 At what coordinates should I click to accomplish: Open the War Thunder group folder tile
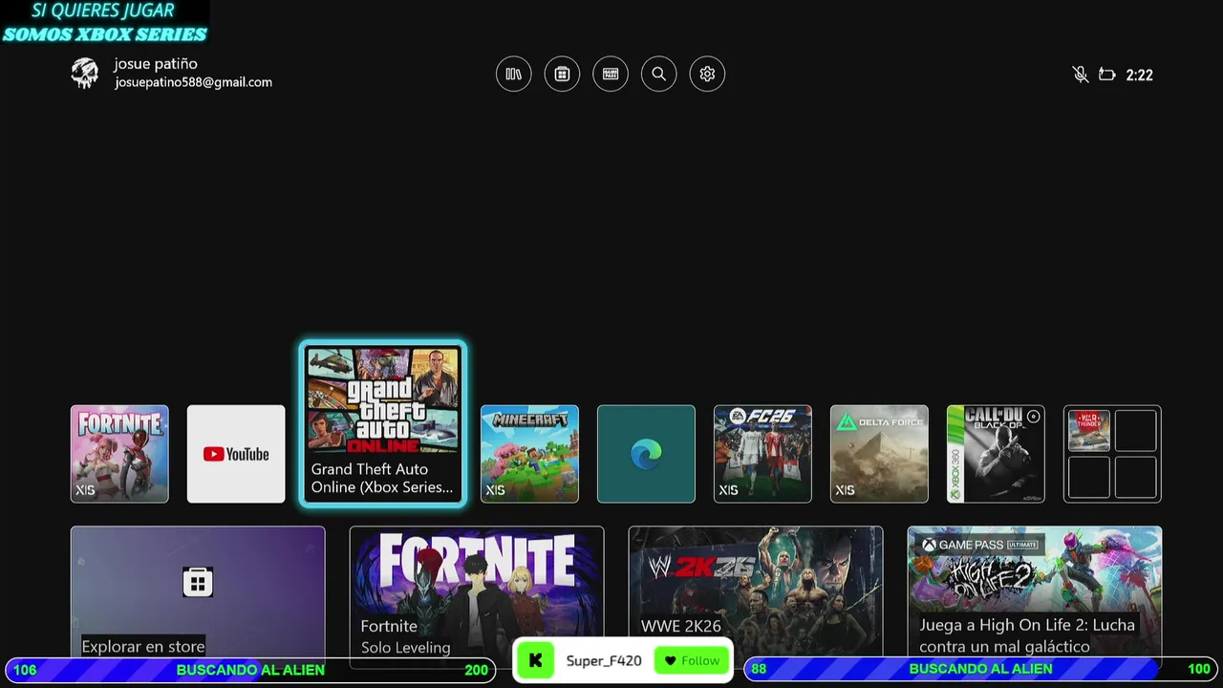point(1112,454)
